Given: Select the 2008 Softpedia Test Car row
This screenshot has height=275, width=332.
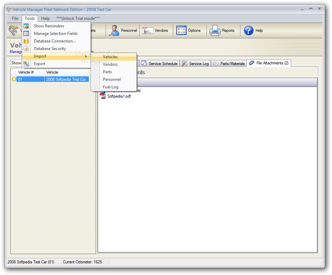Looking at the screenshot, I should click(x=66, y=79).
